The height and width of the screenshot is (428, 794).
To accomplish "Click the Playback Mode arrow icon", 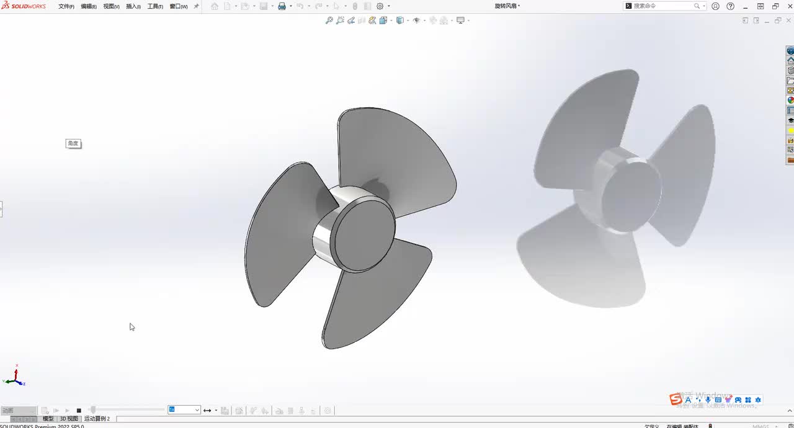I will [x=207, y=411].
